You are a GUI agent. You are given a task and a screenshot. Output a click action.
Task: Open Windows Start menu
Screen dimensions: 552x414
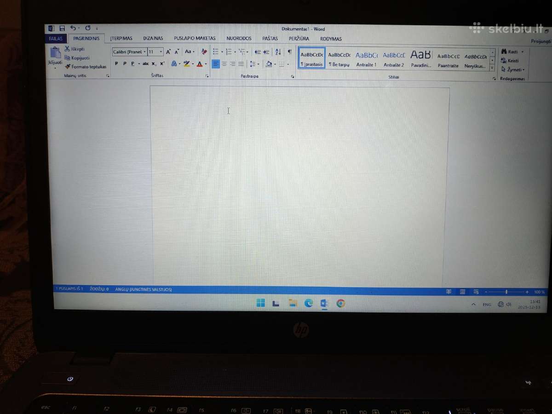tap(261, 303)
